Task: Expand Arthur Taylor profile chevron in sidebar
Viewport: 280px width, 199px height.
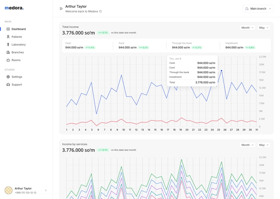Action: [x=46, y=190]
